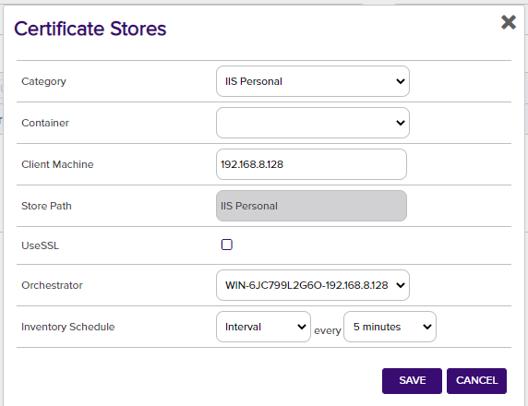Screen dimensions: 528x406
Task: Click the Store Path label text
Action: (x=46, y=206)
